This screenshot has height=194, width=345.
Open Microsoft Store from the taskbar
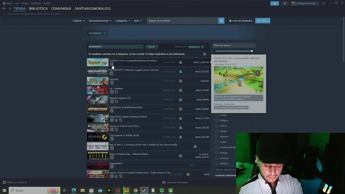91,190
